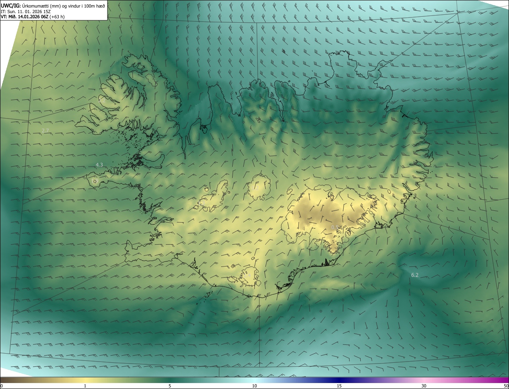Click the 50 tick on the color scale
The image size is (509, 389).
click(506, 386)
